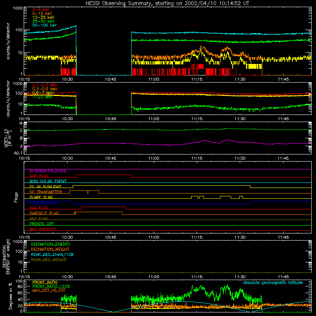The width and height of the screenshot is (316, 316).
Task: Click 10:45 time tick under GOES panel
Action: coord(111,158)
